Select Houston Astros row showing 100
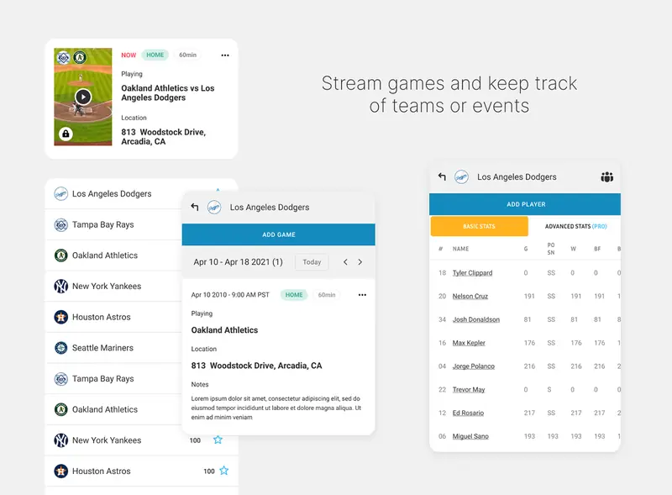 pos(141,471)
